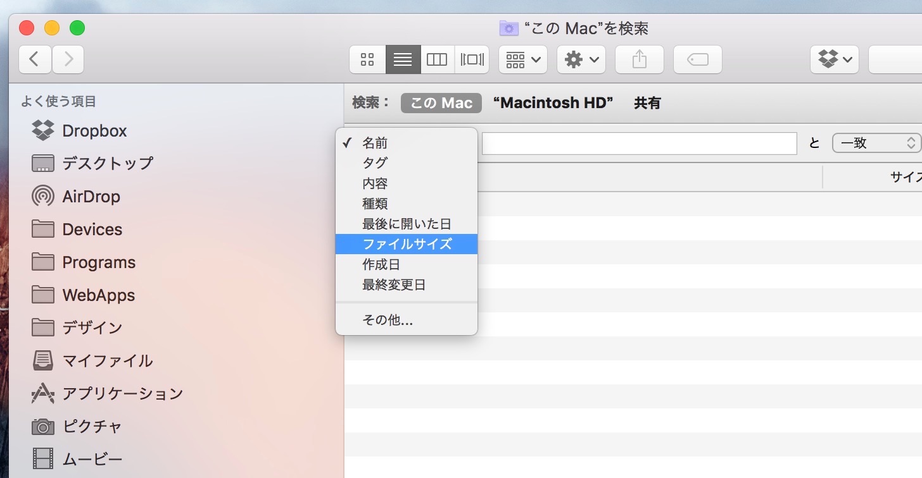
Task: Click the search field in the toolbar
Action: (895, 60)
